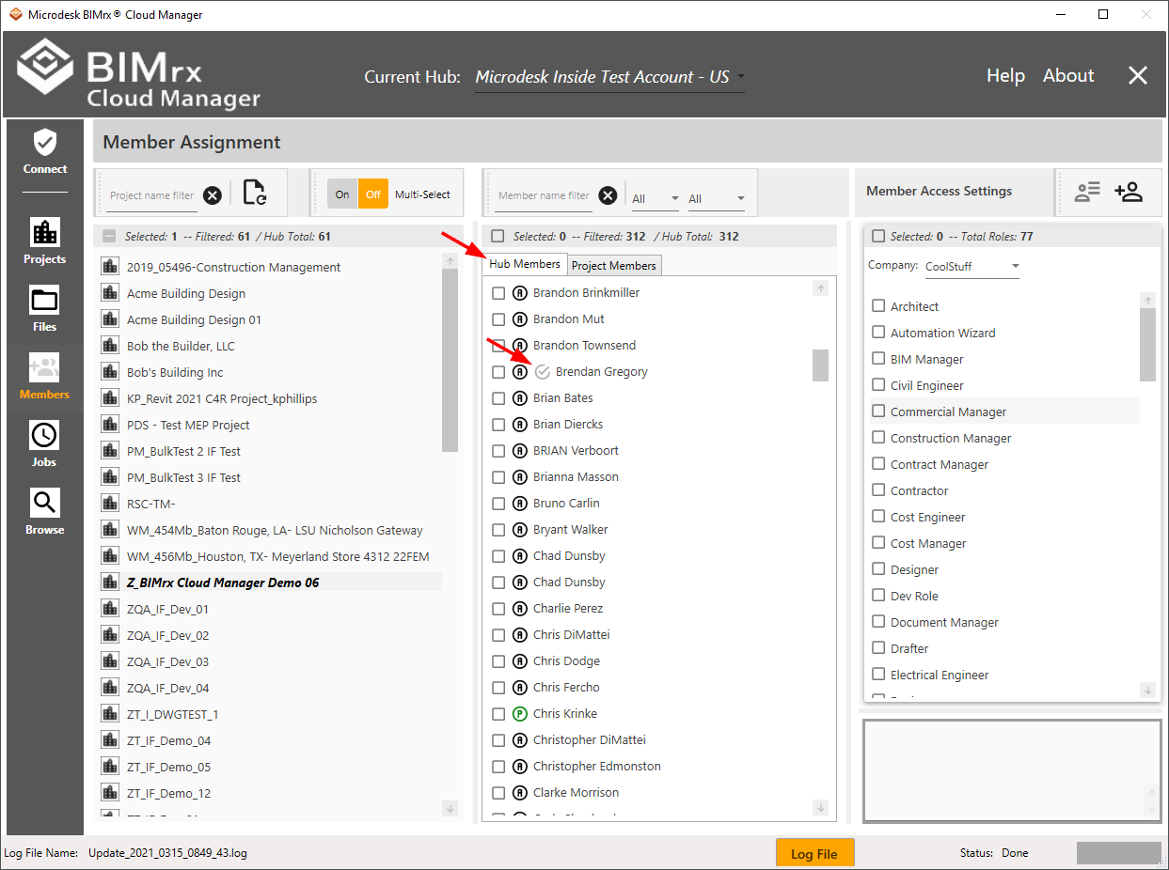Screen dimensions: 1169x870
Task: Check the Architect role checkbox
Action: pyautogui.click(x=878, y=305)
